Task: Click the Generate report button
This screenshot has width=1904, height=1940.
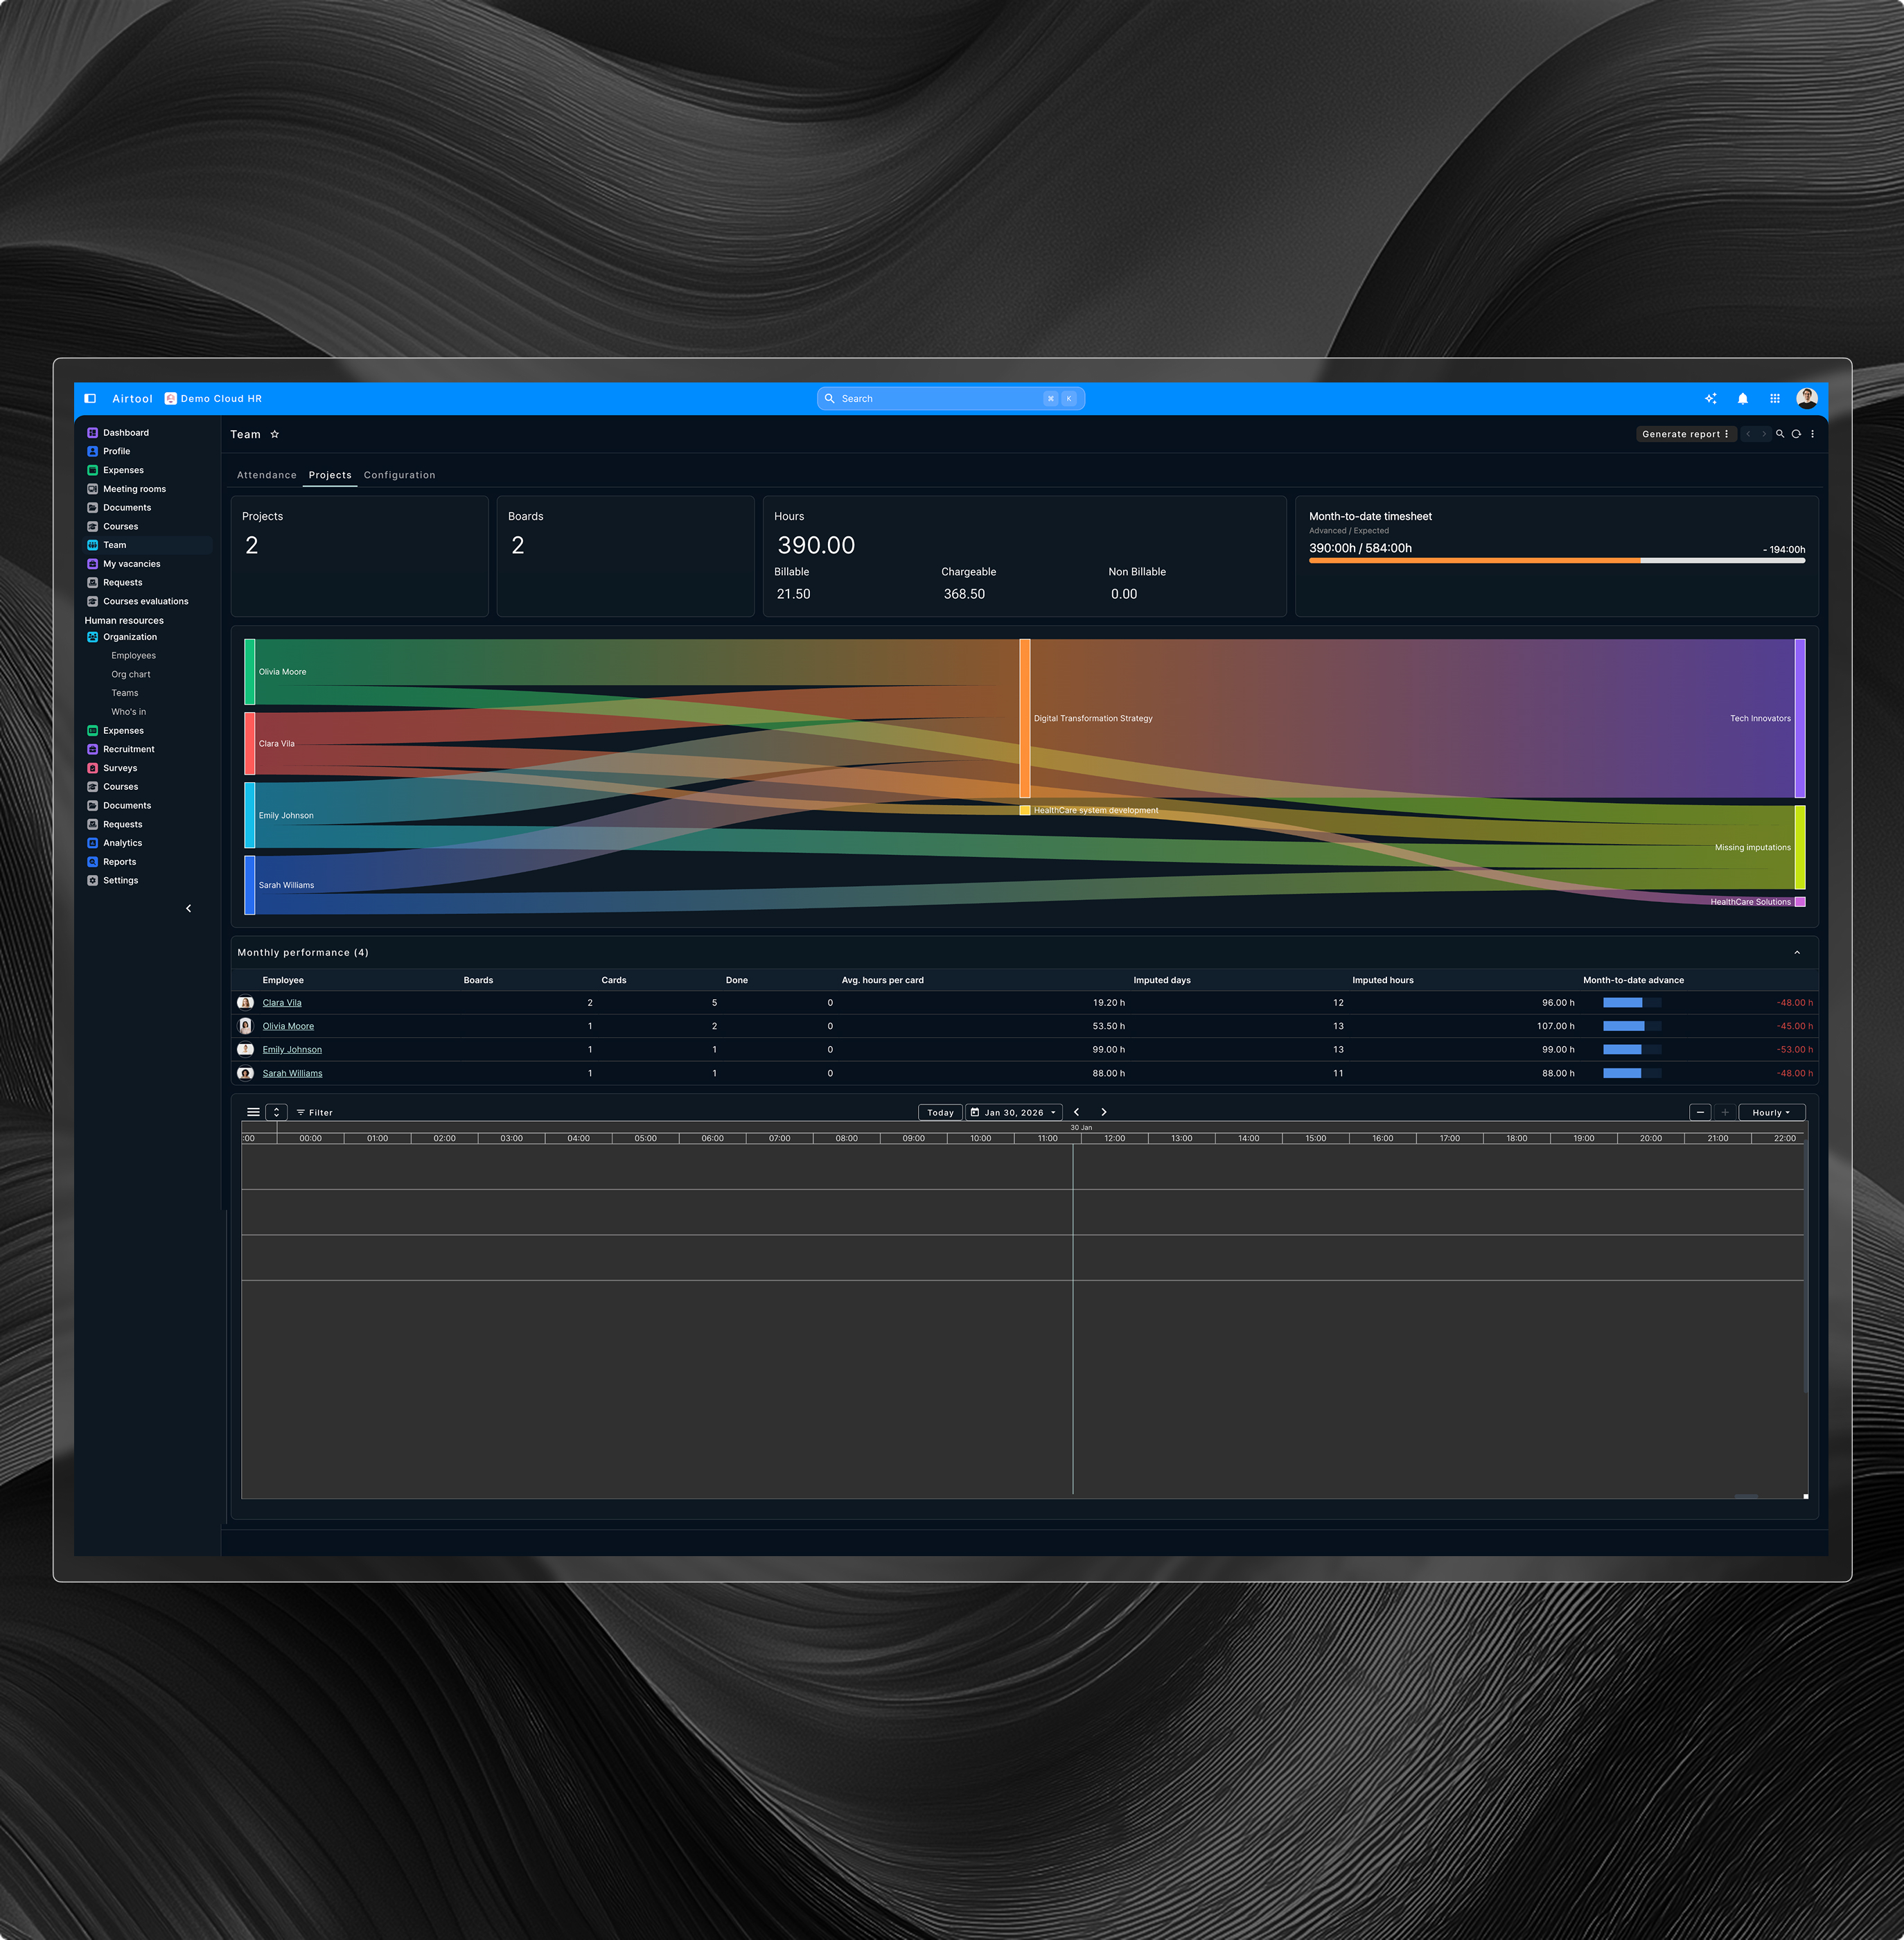Action: point(1684,434)
